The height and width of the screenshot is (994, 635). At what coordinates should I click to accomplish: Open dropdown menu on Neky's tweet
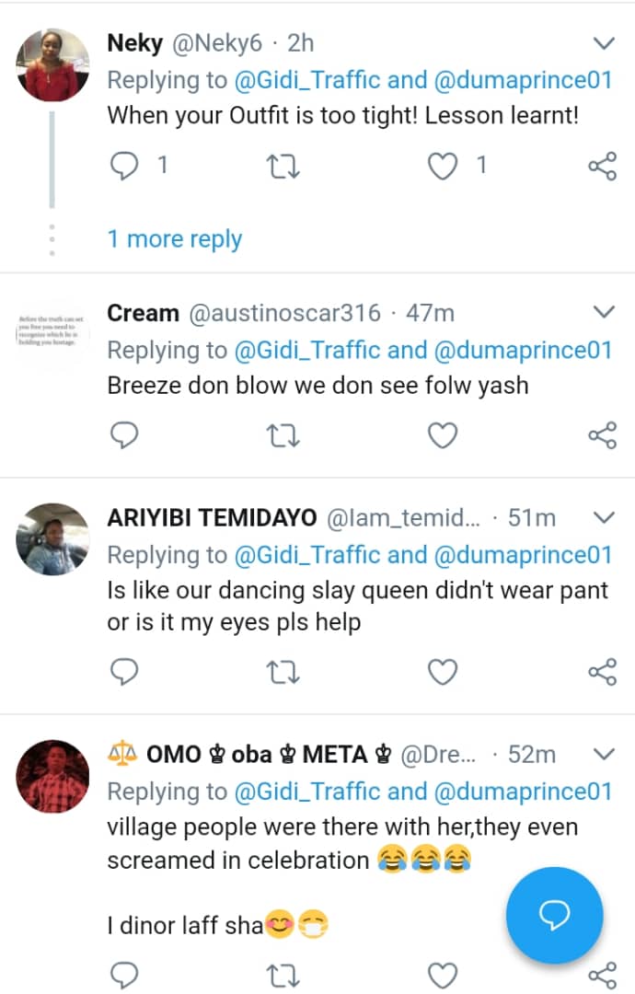[604, 43]
